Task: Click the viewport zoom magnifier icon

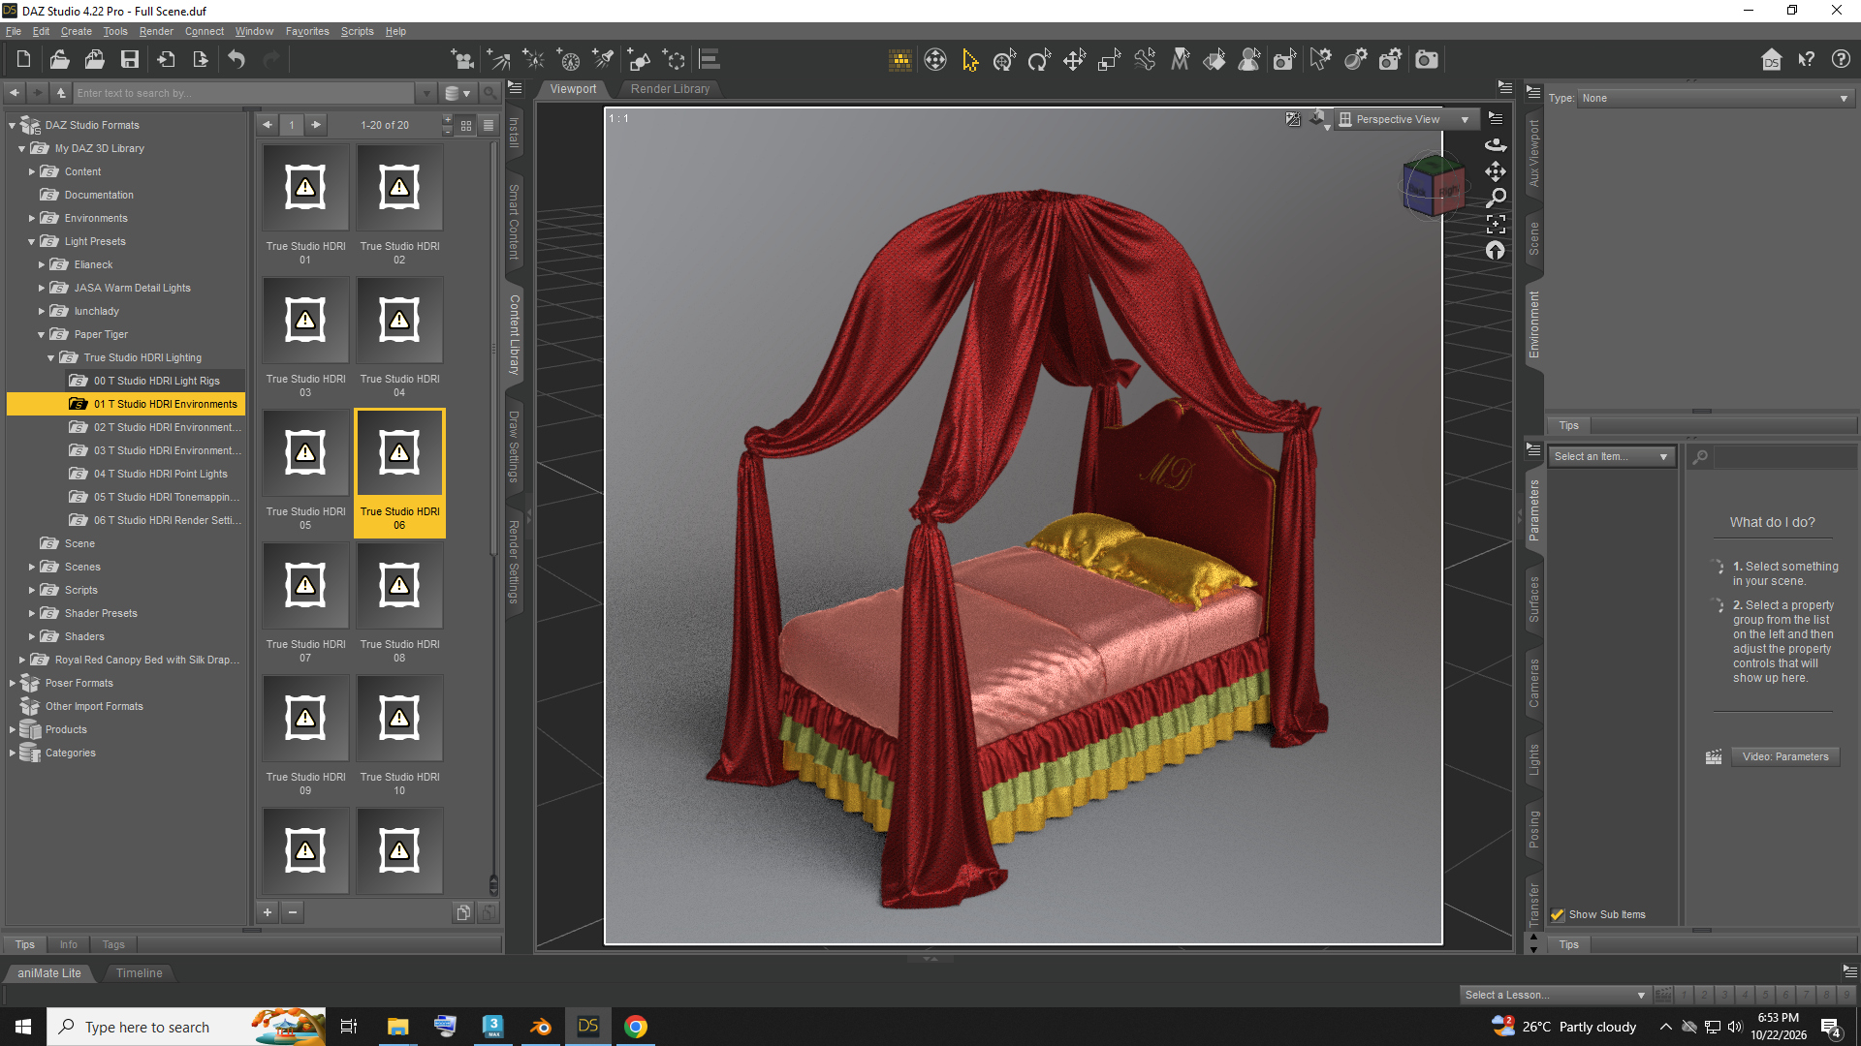Action: [1496, 198]
